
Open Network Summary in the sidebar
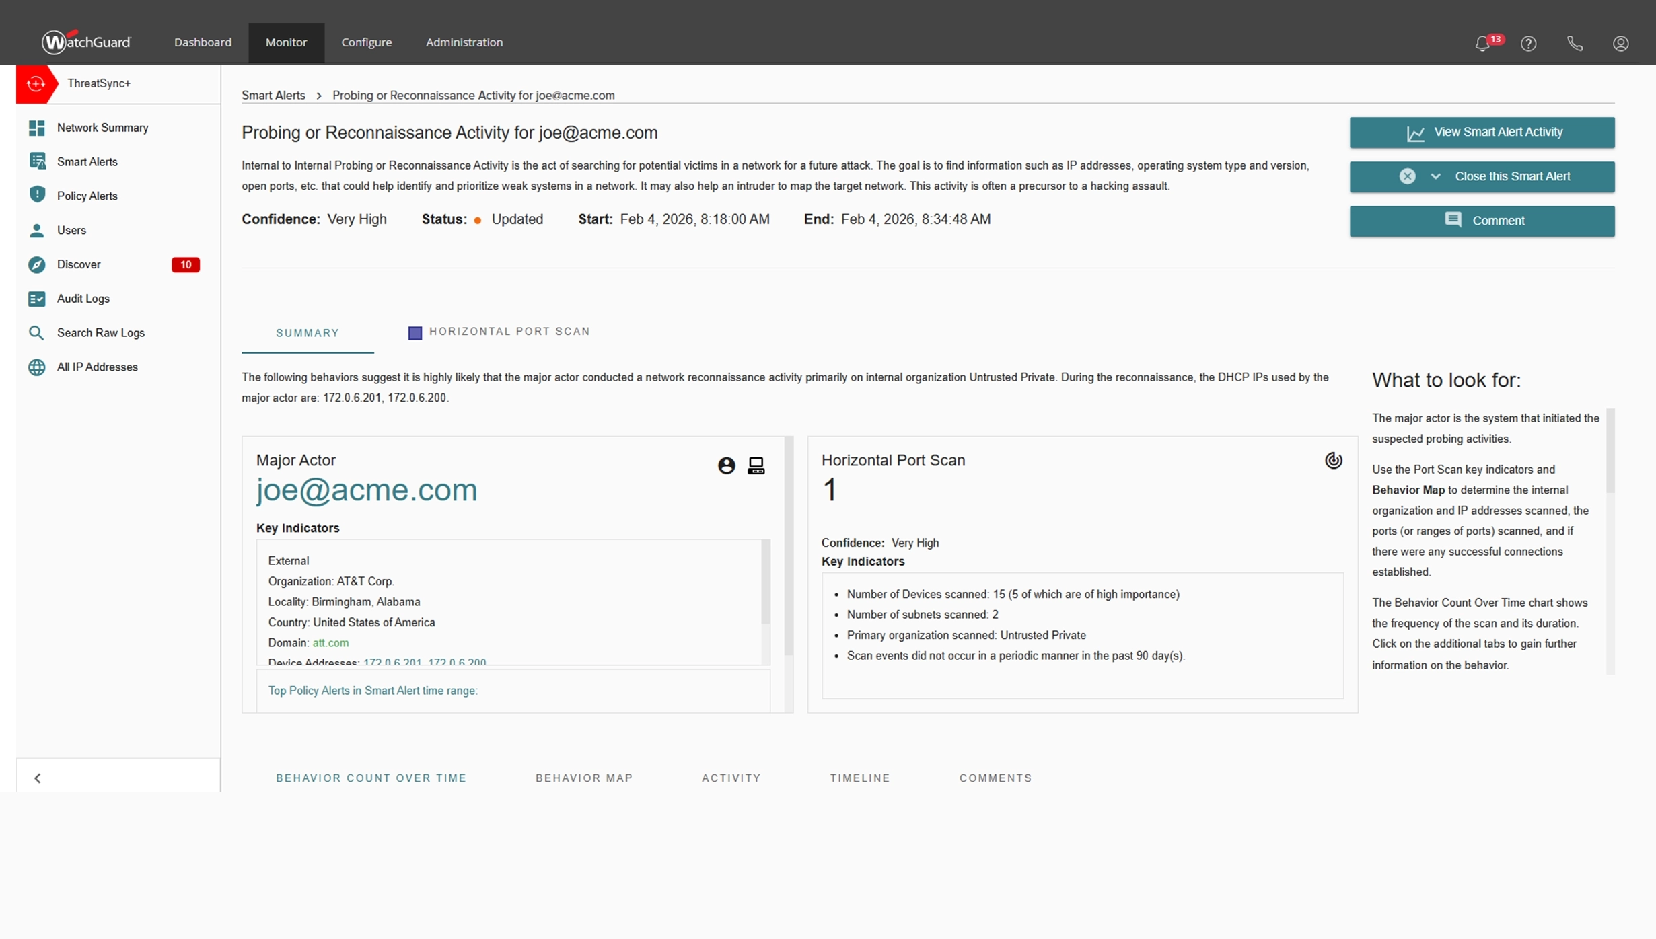(102, 128)
